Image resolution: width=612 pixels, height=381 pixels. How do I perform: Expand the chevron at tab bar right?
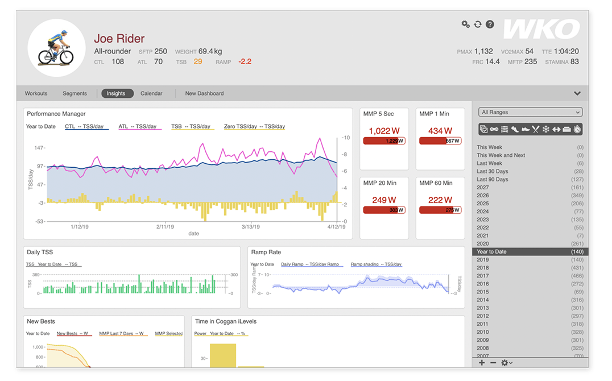pos(577,93)
